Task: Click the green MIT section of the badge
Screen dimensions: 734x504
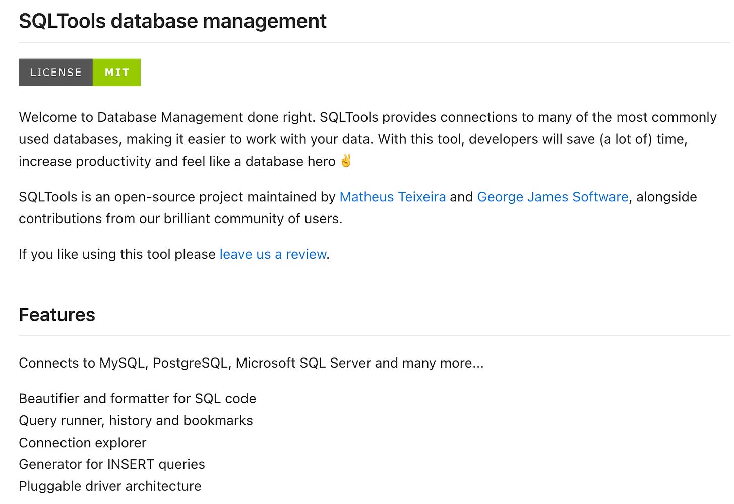Action: pos(116,72)
